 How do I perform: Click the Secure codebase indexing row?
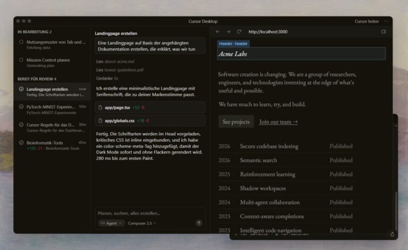[x=287, y=146]
